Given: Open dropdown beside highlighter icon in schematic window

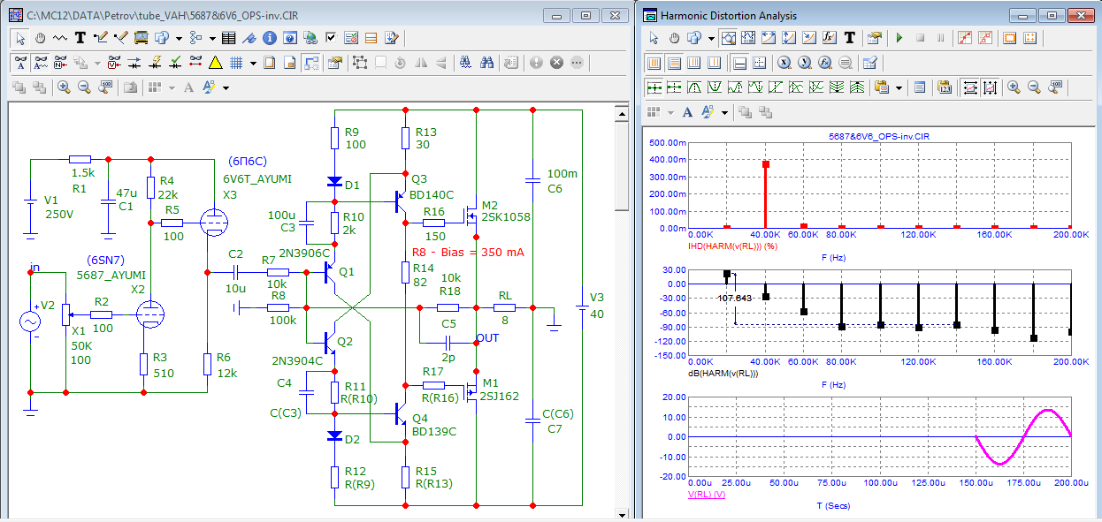Looking at the screenshot, I should point(226,87).
